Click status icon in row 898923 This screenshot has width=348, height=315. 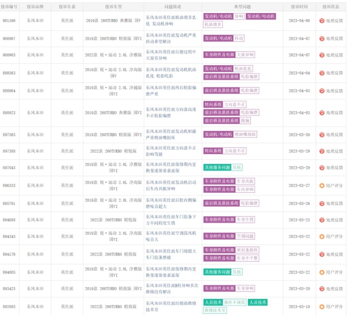tap(321, 112)
